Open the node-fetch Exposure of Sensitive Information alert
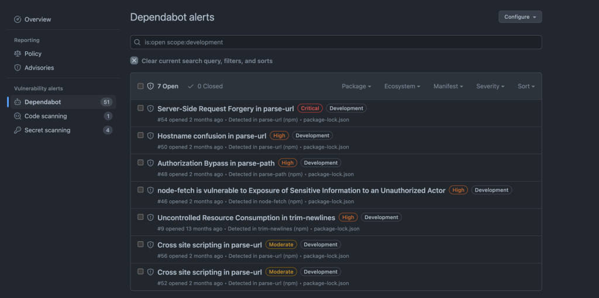599x298 pixels. click(301, 190)
